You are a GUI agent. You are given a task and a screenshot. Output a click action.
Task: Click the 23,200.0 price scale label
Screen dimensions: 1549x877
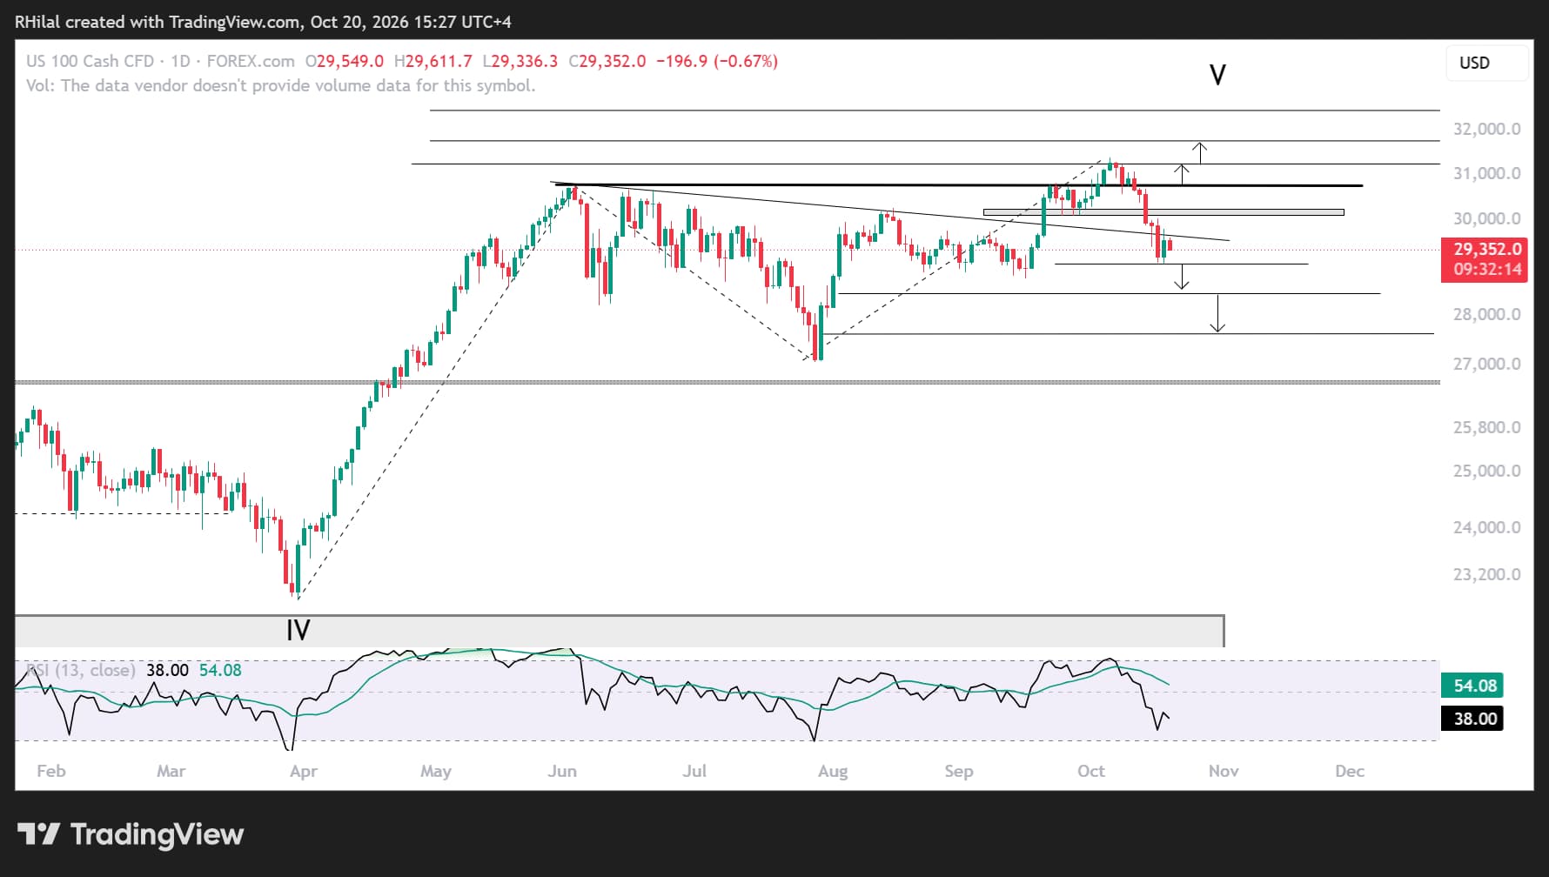coord(1486,574)
